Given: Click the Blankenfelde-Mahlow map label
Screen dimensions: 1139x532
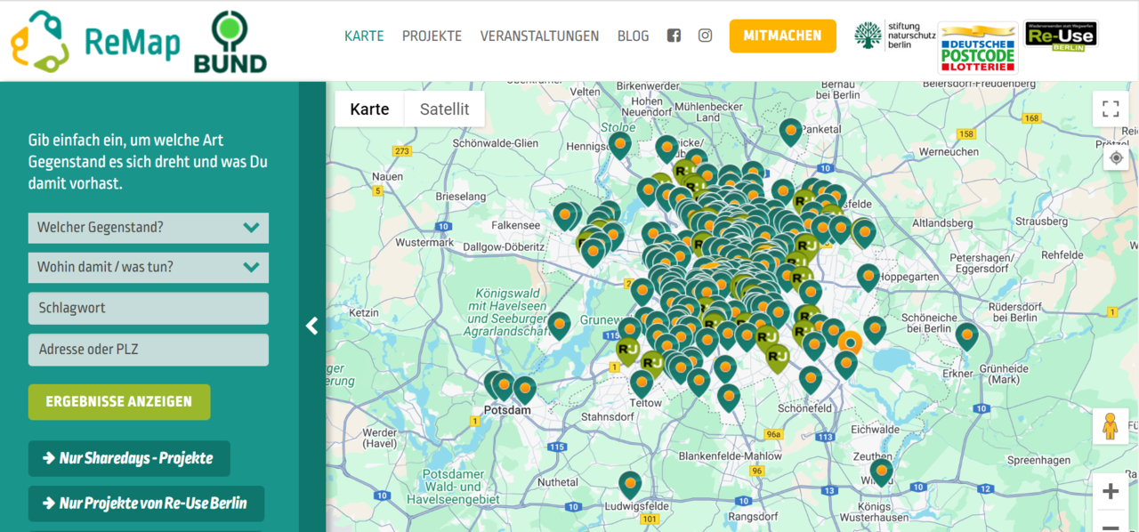Looking at the screenshot, I should [x=730, y=455].
